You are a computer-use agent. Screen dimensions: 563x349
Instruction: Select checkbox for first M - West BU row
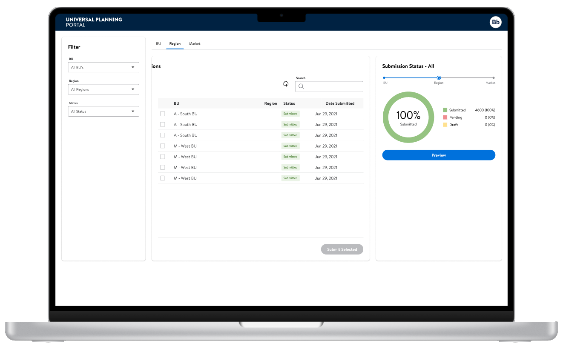[x=162, y=146]
